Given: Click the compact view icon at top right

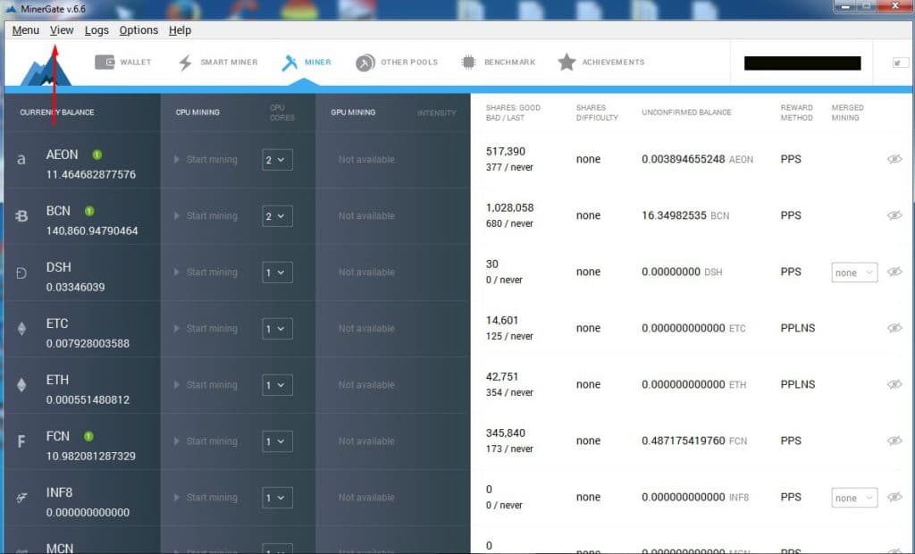Looking at the screenshot, I should pyautogui.click(x=901, y=63).
